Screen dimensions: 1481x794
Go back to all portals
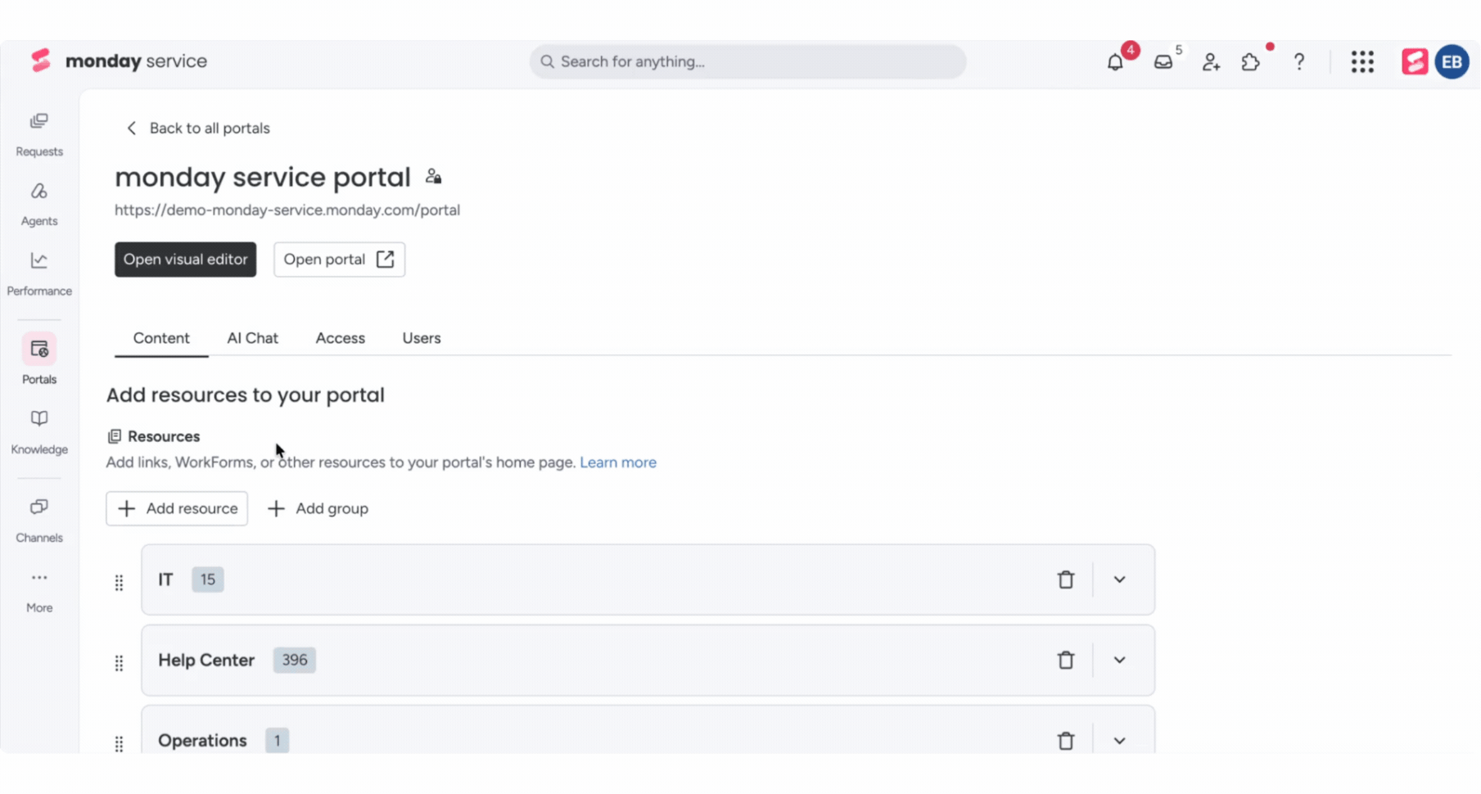point(198,128)
